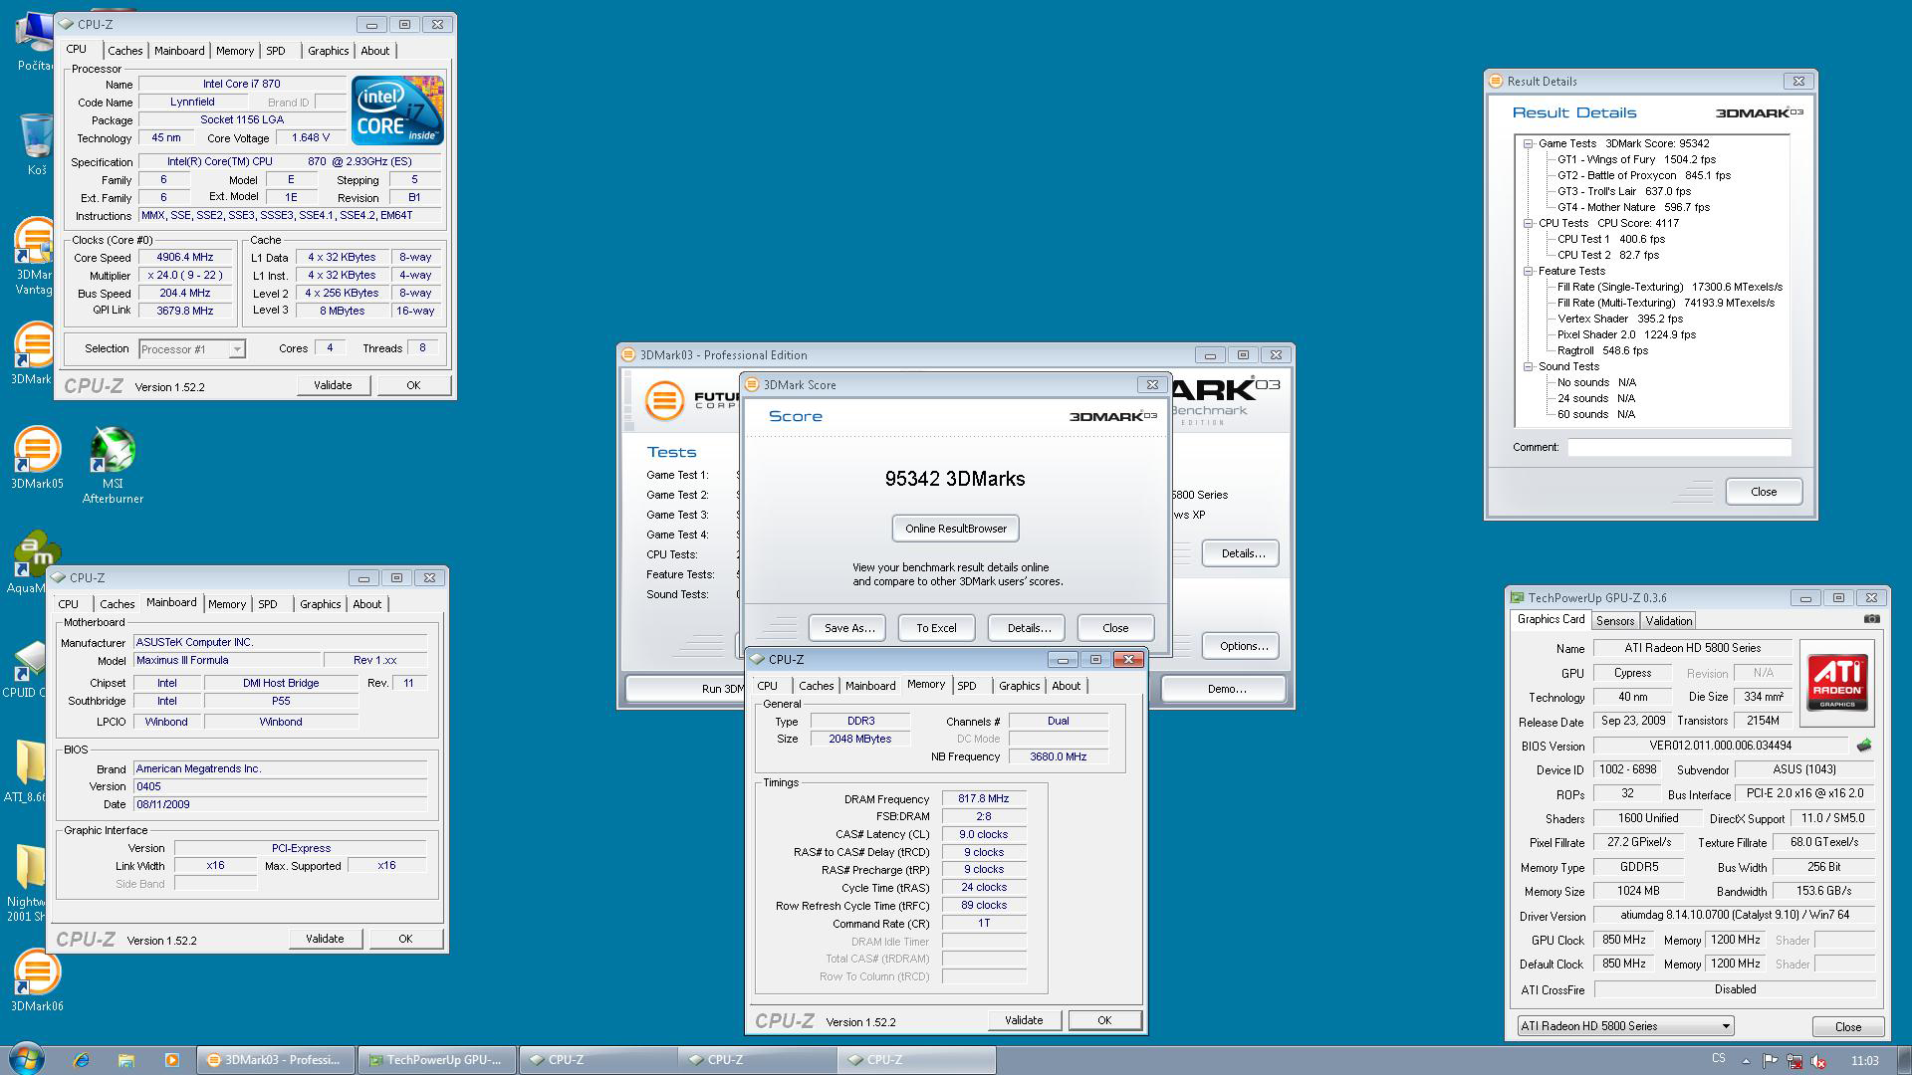Open the SPD tab in CPU-Z memory window

(968, 685)
